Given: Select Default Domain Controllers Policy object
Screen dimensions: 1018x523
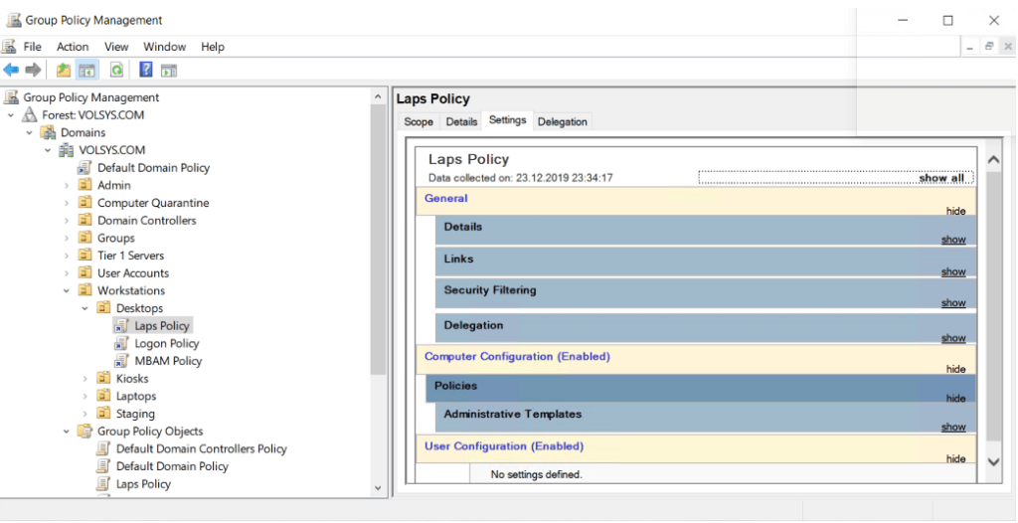Looking at the screenshot, I should 201,448.
